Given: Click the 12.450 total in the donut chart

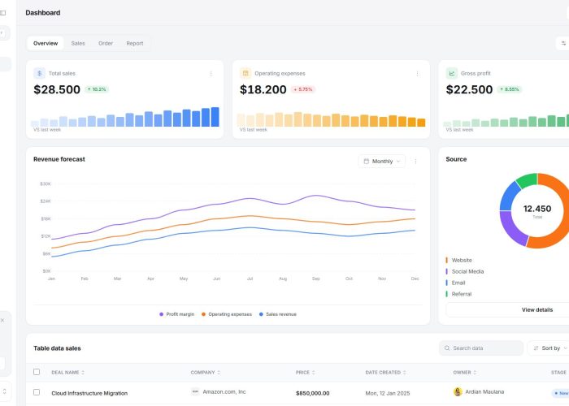Looking at the screenshot, I should (537, 209).
